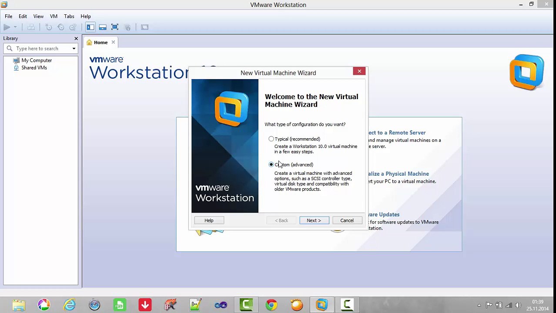Image resolution: width=556 pixels, height=313 pixels.
Task: Click the VMware Workstation logo at top right
Action: [527, 72]
